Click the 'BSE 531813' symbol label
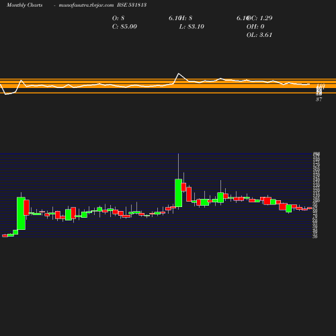Screen dimensions: 336x336 [132, 5]
